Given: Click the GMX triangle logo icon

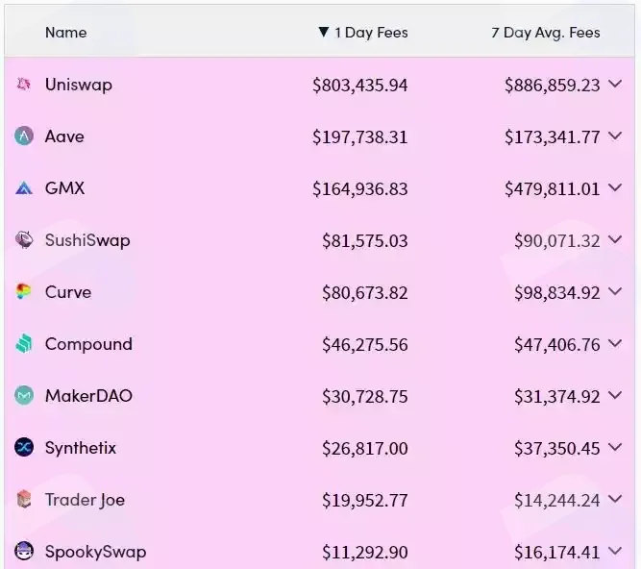Looking at the screenshot, I should (x=24, y=188).
